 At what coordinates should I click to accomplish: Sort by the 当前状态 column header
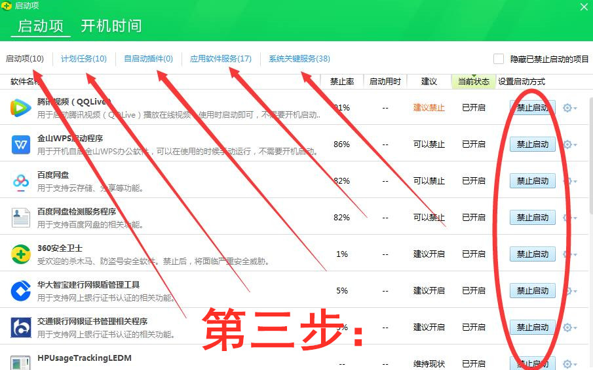[474, 82]
